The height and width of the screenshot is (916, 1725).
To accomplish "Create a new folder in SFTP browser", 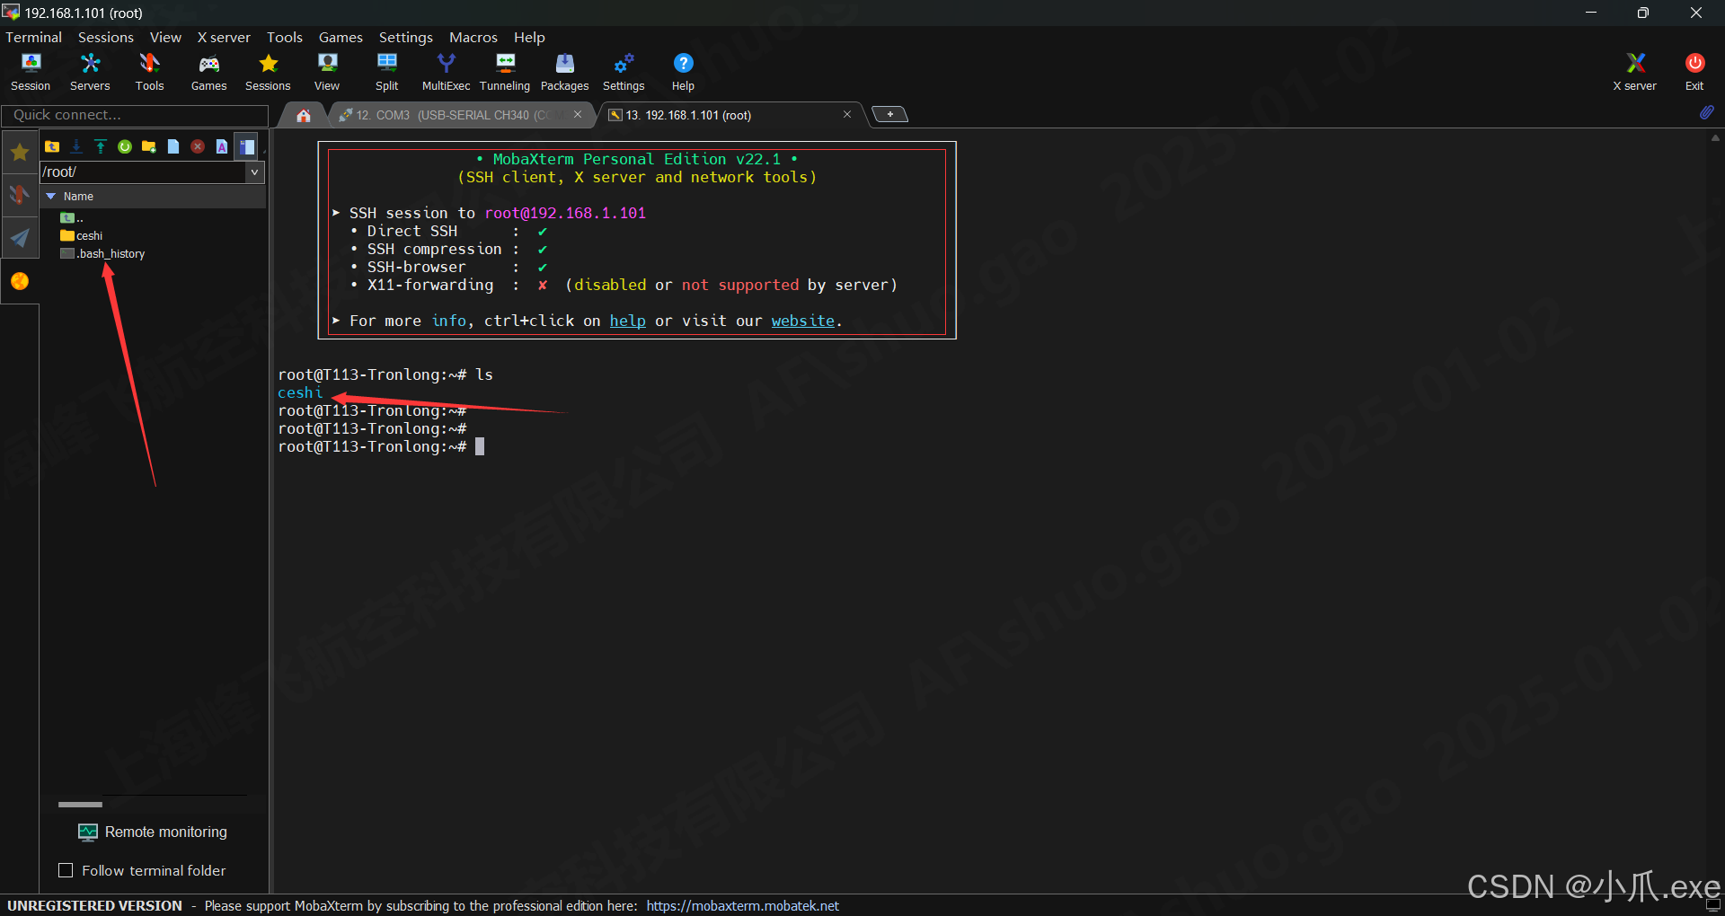I will (149, 146).
